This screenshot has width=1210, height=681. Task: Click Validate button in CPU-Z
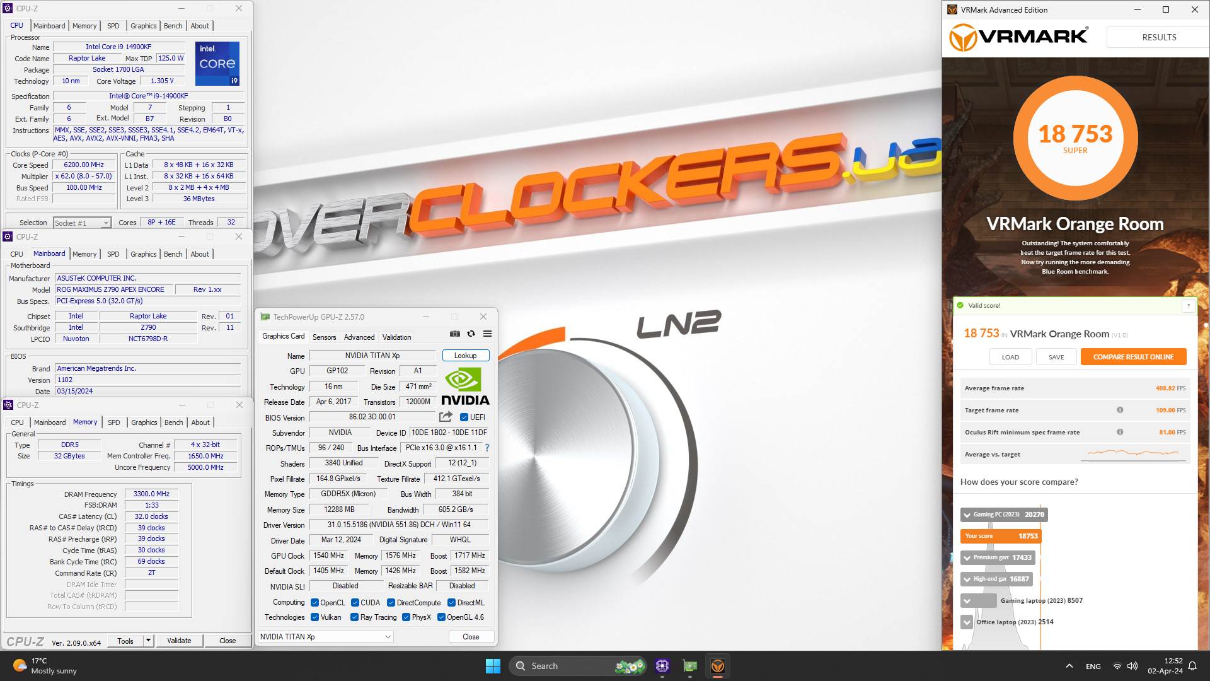pyautogui.click(x=179, y=641)
